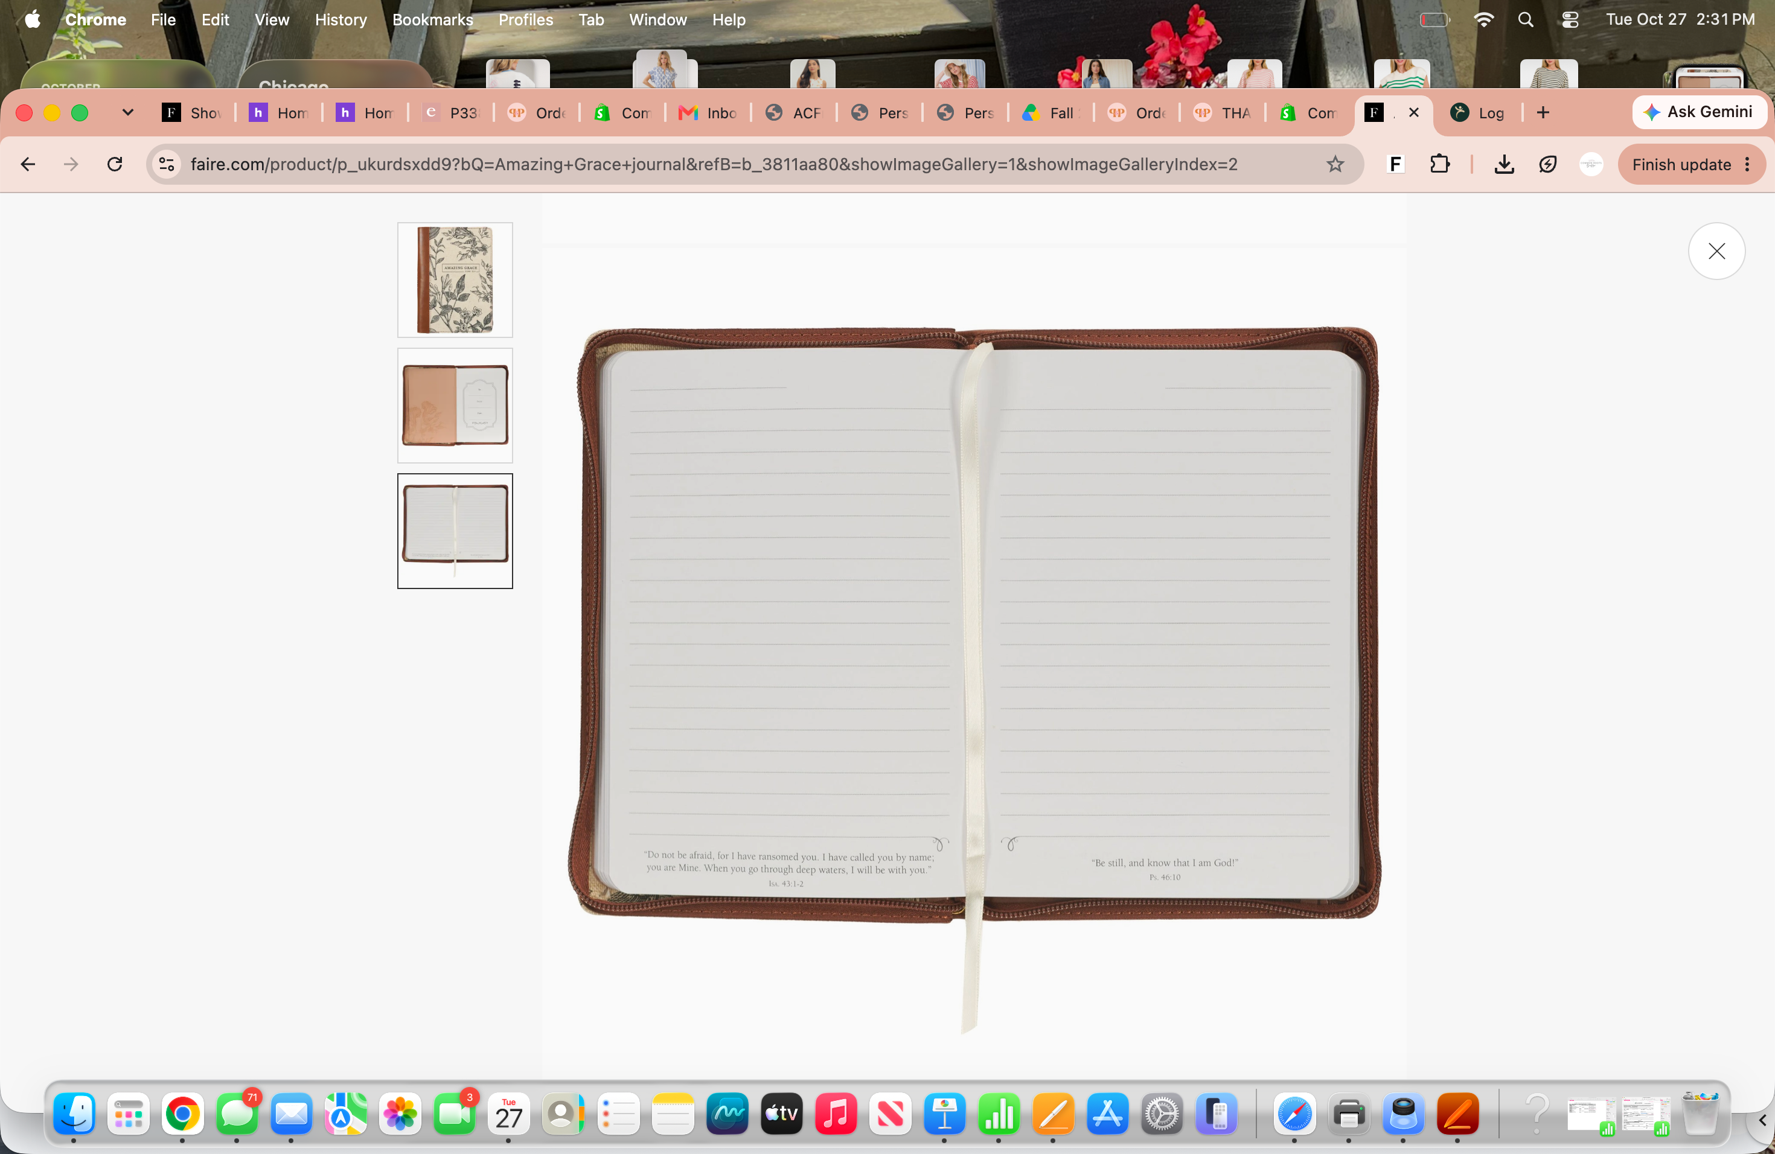Switch to the Show Faire tab
This screenshot has height=1154, width=1775.
coord(193,113)
